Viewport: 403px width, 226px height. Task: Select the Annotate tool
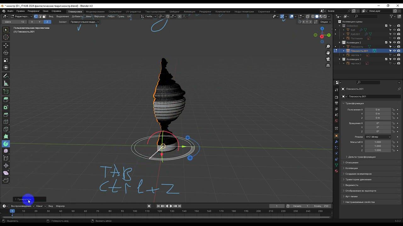(x=6, y=76)
